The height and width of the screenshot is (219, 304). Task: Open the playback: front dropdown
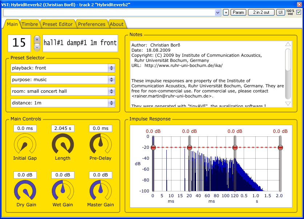pos(112,68)
